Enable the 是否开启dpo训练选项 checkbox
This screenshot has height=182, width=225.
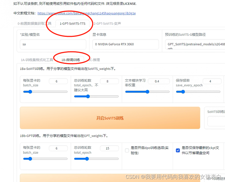click(127, 150)
